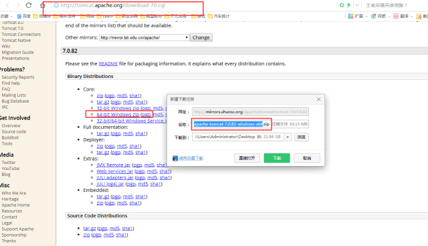Open Source code in the sidebar
The image size is (428, 246).
click(14, 131)
